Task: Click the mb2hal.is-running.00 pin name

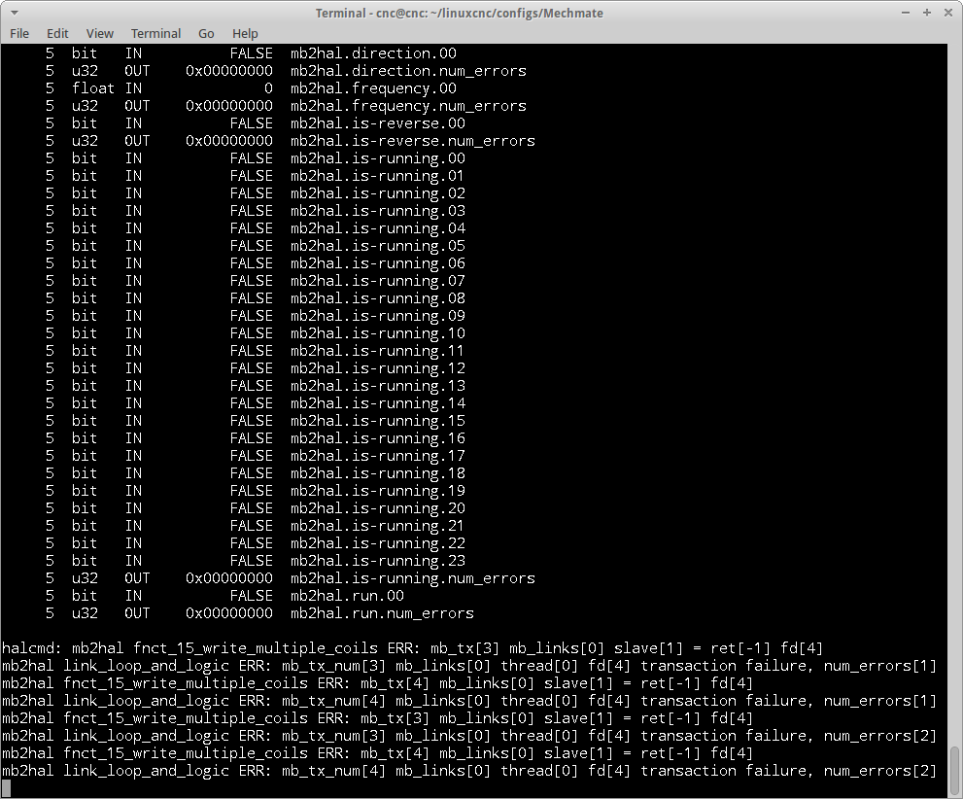Action: [378, 158]
